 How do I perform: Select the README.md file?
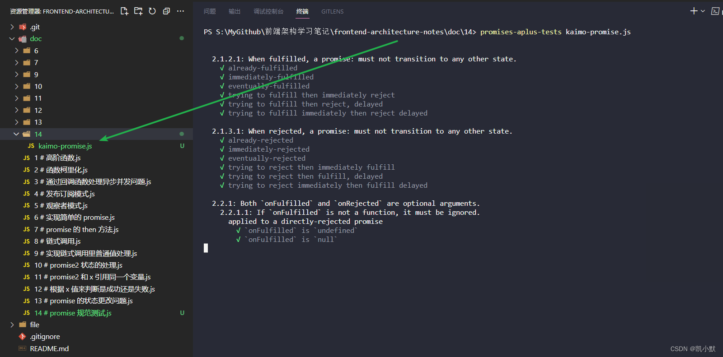(x=49, y=349)
